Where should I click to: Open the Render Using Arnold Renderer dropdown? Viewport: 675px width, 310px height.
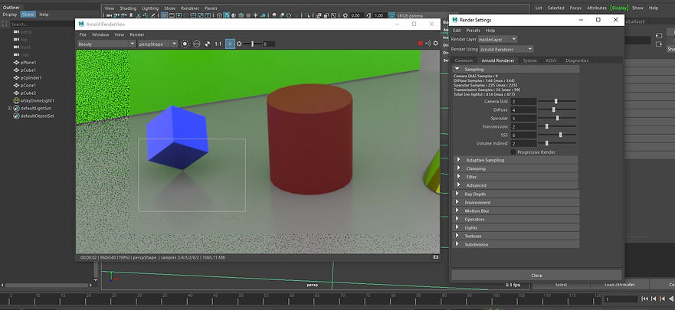coord(506,50)
